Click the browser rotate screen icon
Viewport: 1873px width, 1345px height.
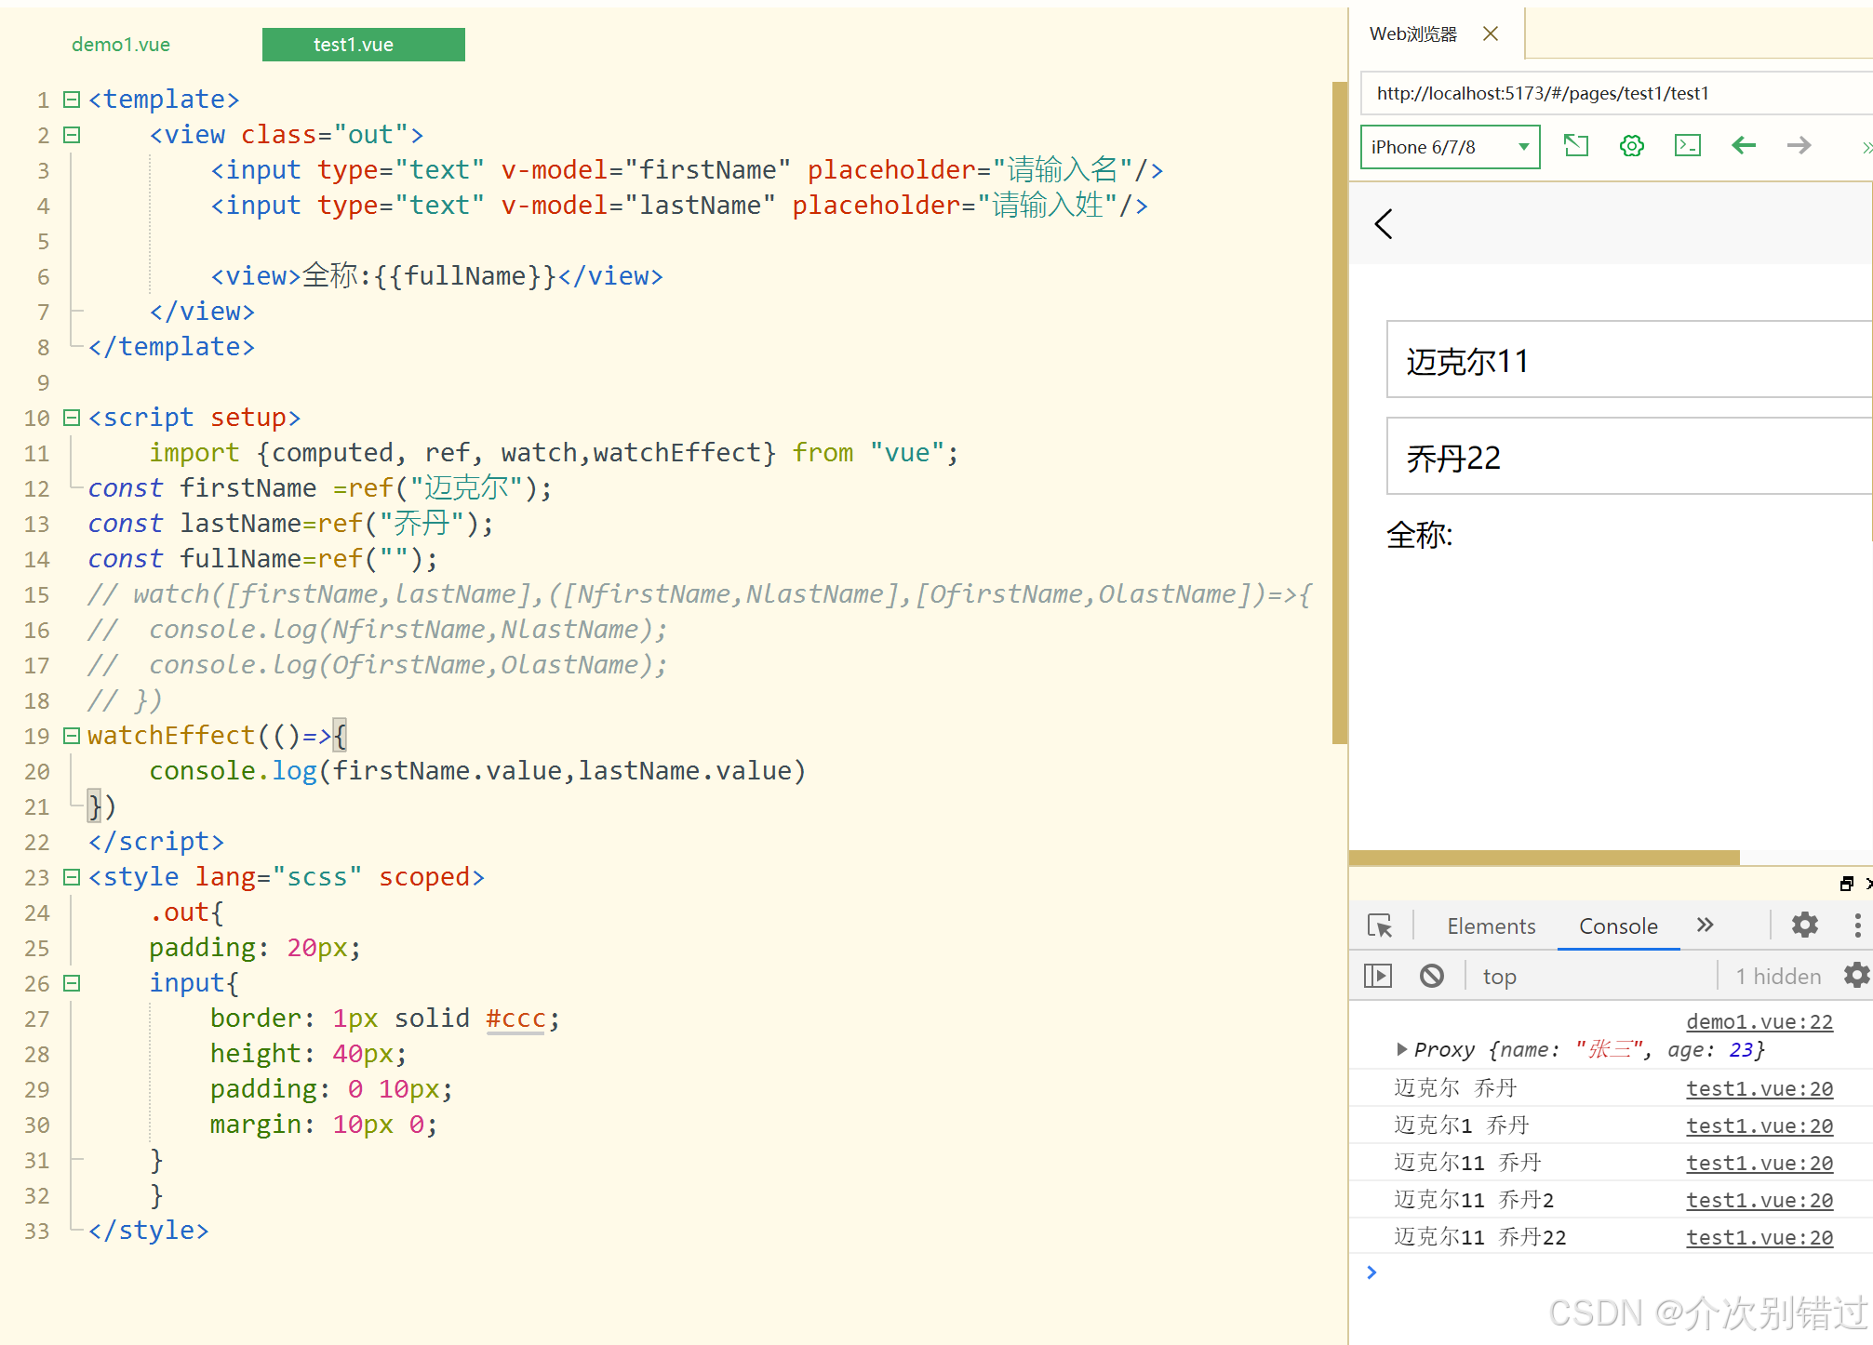(1576, 146)
